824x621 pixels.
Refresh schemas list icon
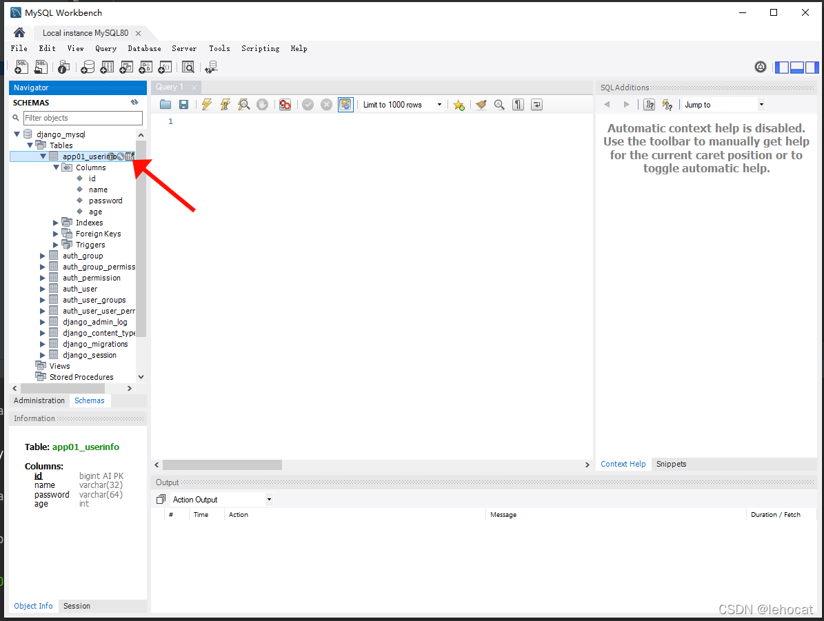click(x=134, y=103)
